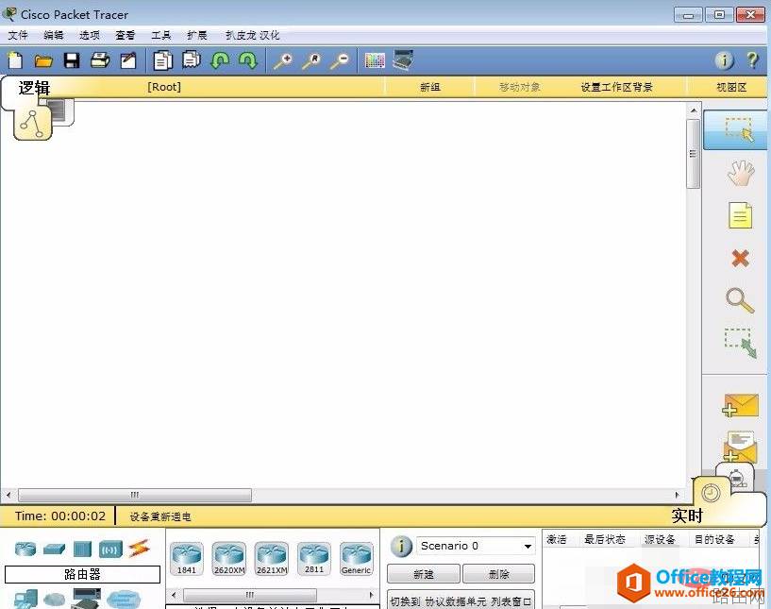Image resolution: width=771 pixels, height=609 pixels.
Task: Zoom out of the workspace
Action: 340,61
